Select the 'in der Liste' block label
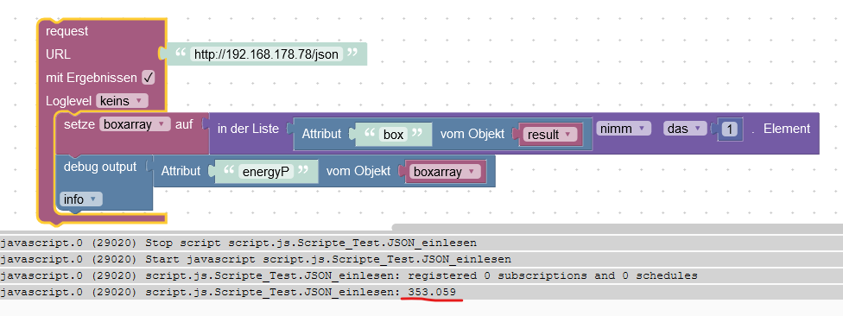 coord(248,129)
